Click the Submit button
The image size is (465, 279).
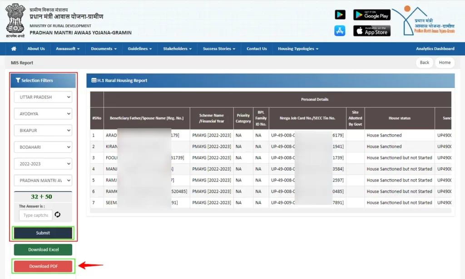point(43,233)
